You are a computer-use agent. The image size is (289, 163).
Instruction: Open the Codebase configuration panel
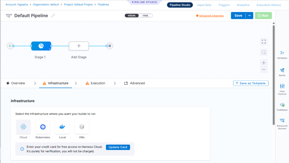click(x=282, y=107)
